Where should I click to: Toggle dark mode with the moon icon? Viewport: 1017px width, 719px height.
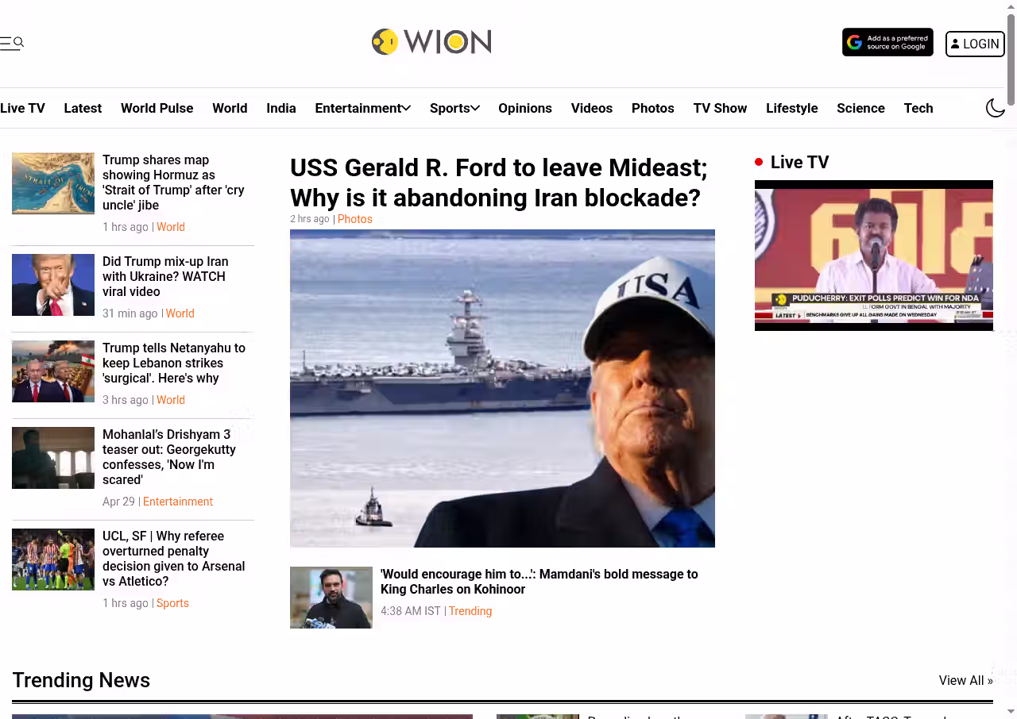[x=995, y=108]
